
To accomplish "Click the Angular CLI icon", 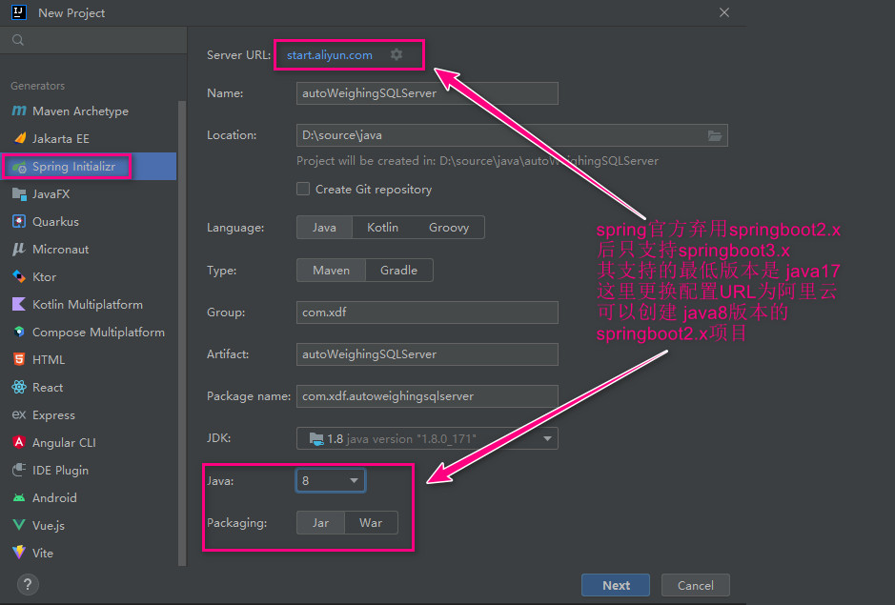I will click(19, 442).
